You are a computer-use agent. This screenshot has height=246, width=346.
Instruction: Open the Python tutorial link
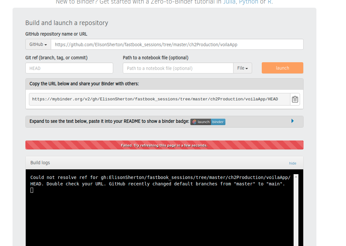click(248, 2)
